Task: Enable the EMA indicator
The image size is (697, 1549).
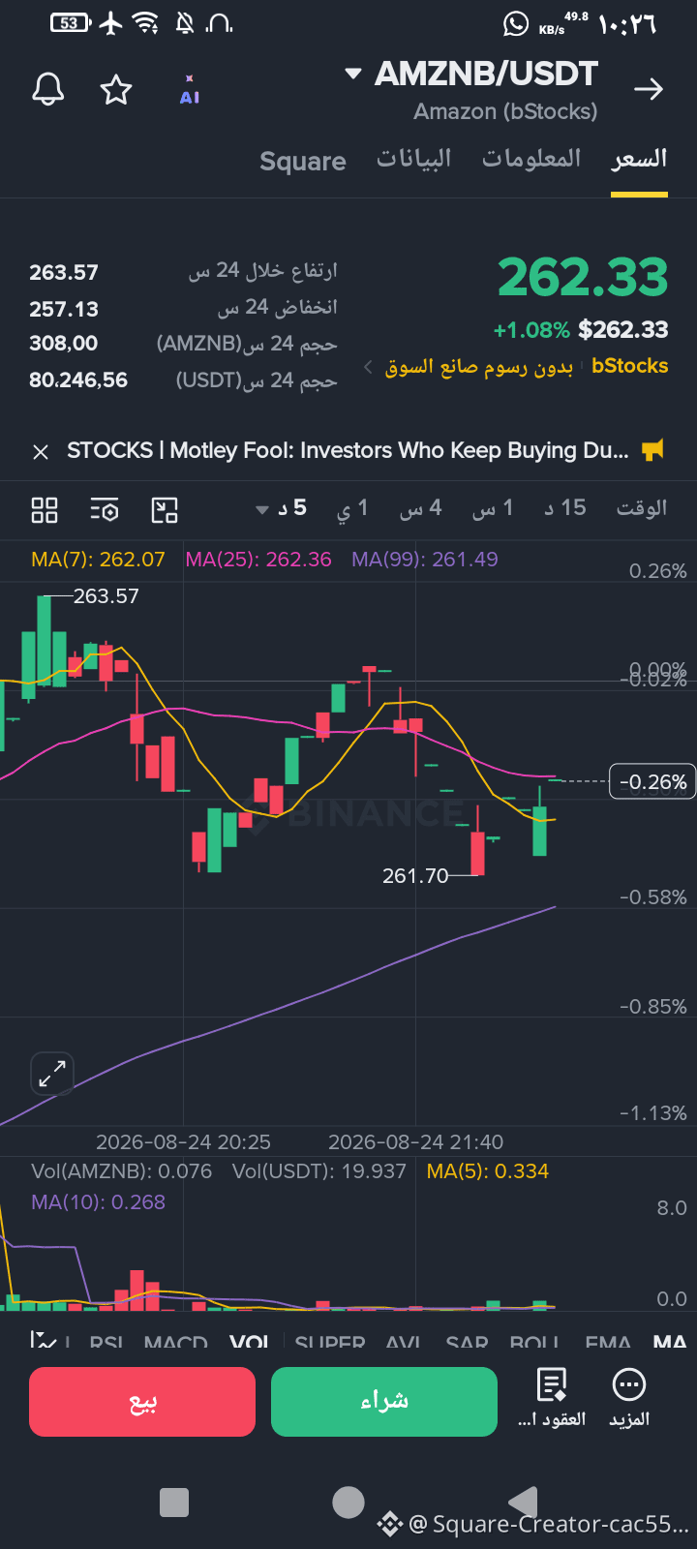Action: tap(608, 1343)
